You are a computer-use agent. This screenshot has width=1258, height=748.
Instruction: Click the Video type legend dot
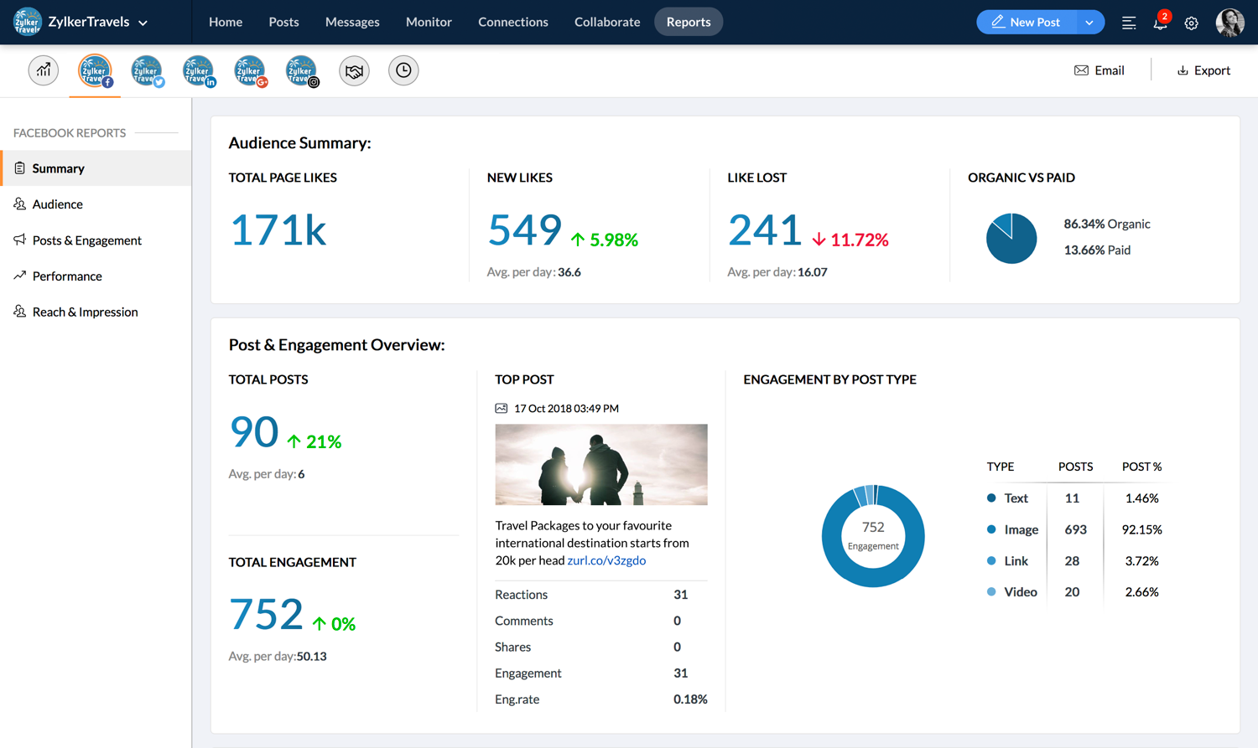point(991,591)
